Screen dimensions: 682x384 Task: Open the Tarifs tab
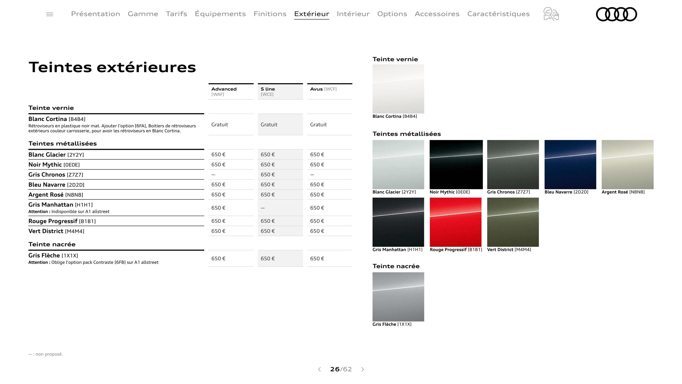(x=176, y=14)
